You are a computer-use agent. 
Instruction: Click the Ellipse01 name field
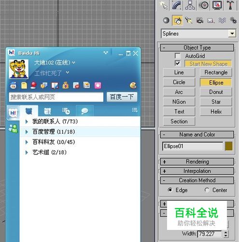coord(193,146)
